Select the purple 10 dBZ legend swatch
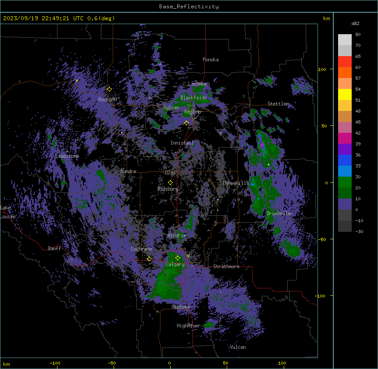378x369 pixels. (x=345, y=204)
